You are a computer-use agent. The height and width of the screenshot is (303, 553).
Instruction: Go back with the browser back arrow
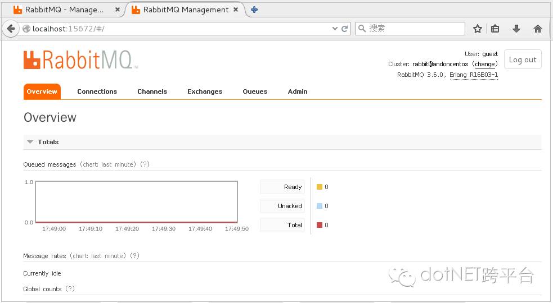click(x=11, y=29)
